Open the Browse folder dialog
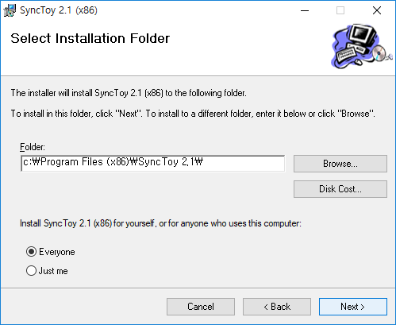The image size is (396, 325). point(340,164)
